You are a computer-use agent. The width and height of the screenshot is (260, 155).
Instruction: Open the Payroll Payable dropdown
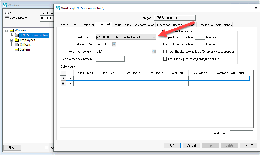(x=154, y=37)
